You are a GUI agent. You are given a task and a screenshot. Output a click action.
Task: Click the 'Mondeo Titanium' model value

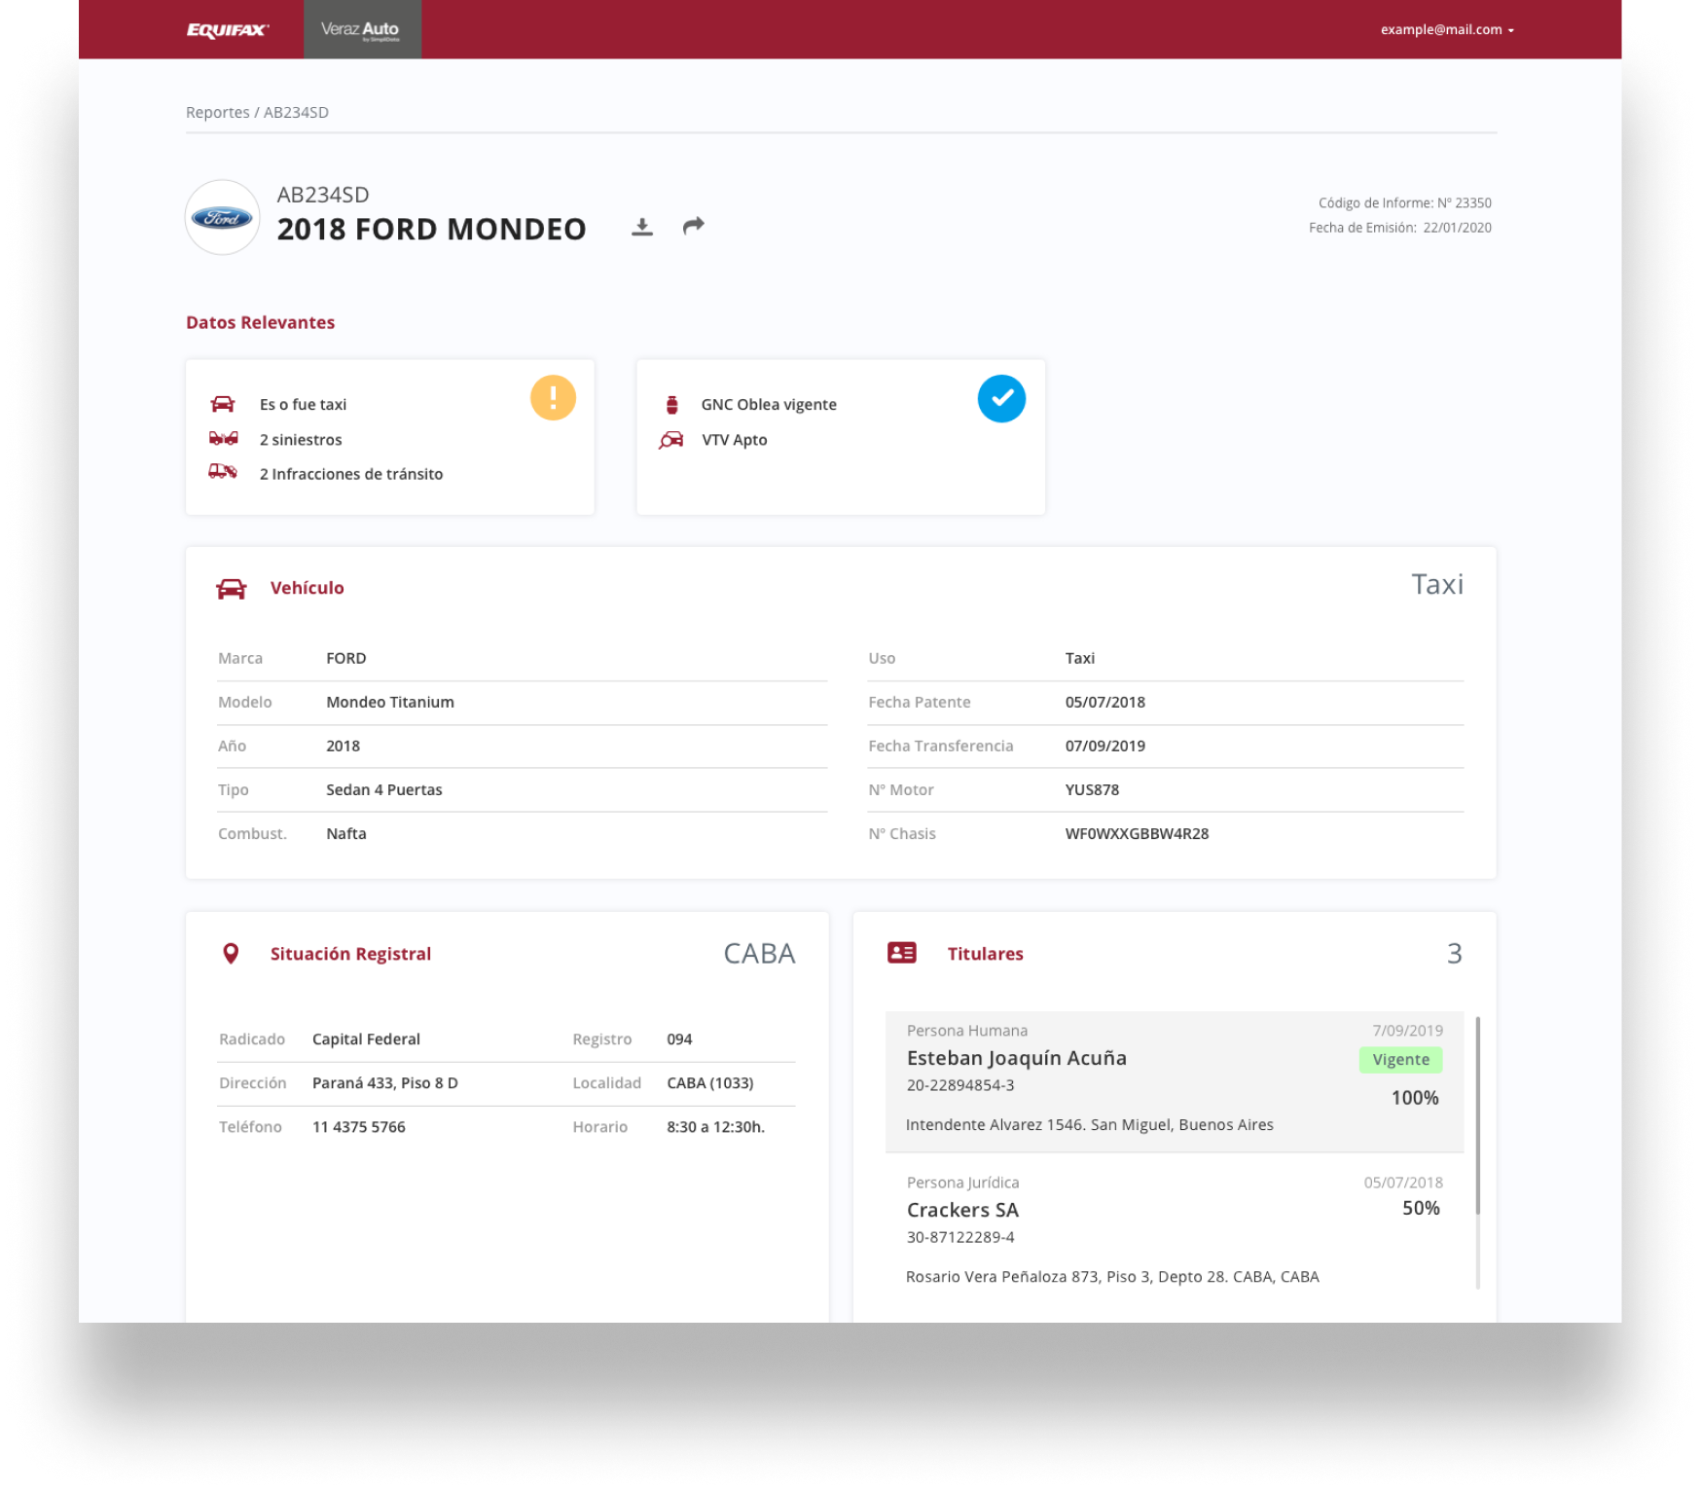pyautogui.click(x=390, y=702)
